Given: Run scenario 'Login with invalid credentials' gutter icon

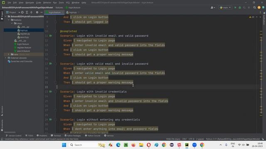Looking at the screenshot, I should [51, 91].
